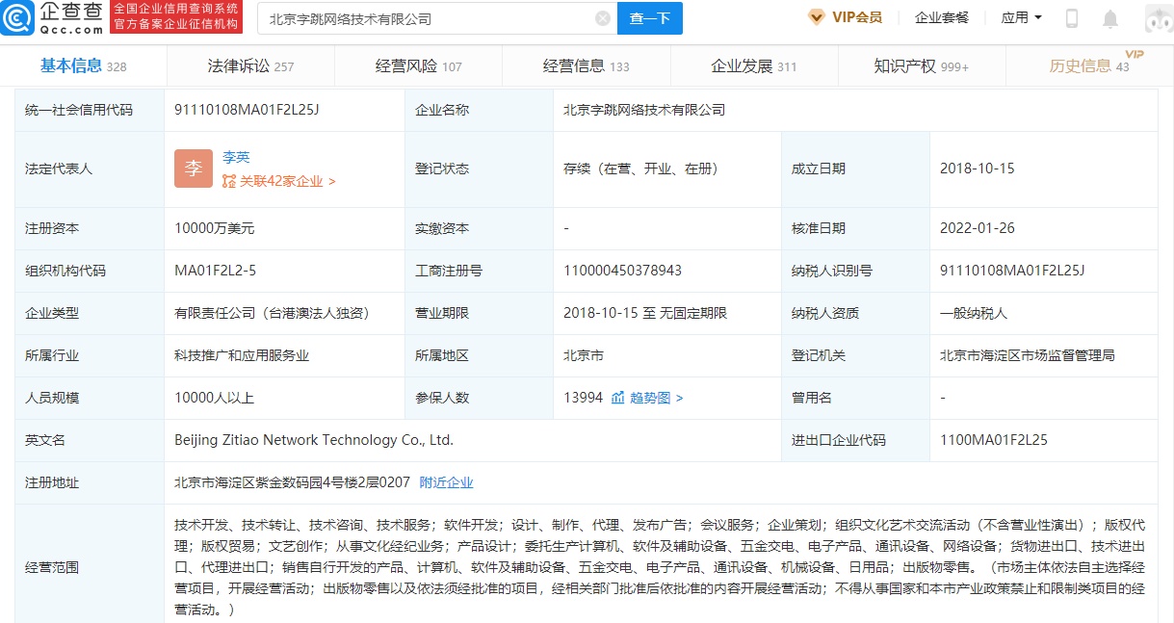Open the 趋势图 link
The width and height of the screenshot is (1174, 623).
[x=657, y=398]
